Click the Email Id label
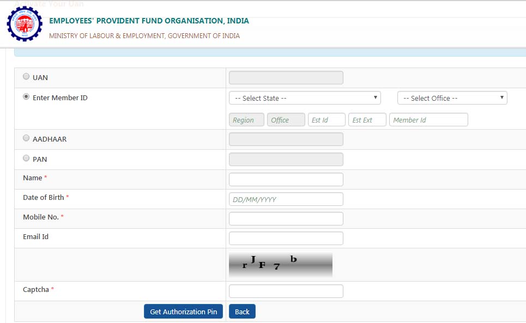 pos(35,236)
